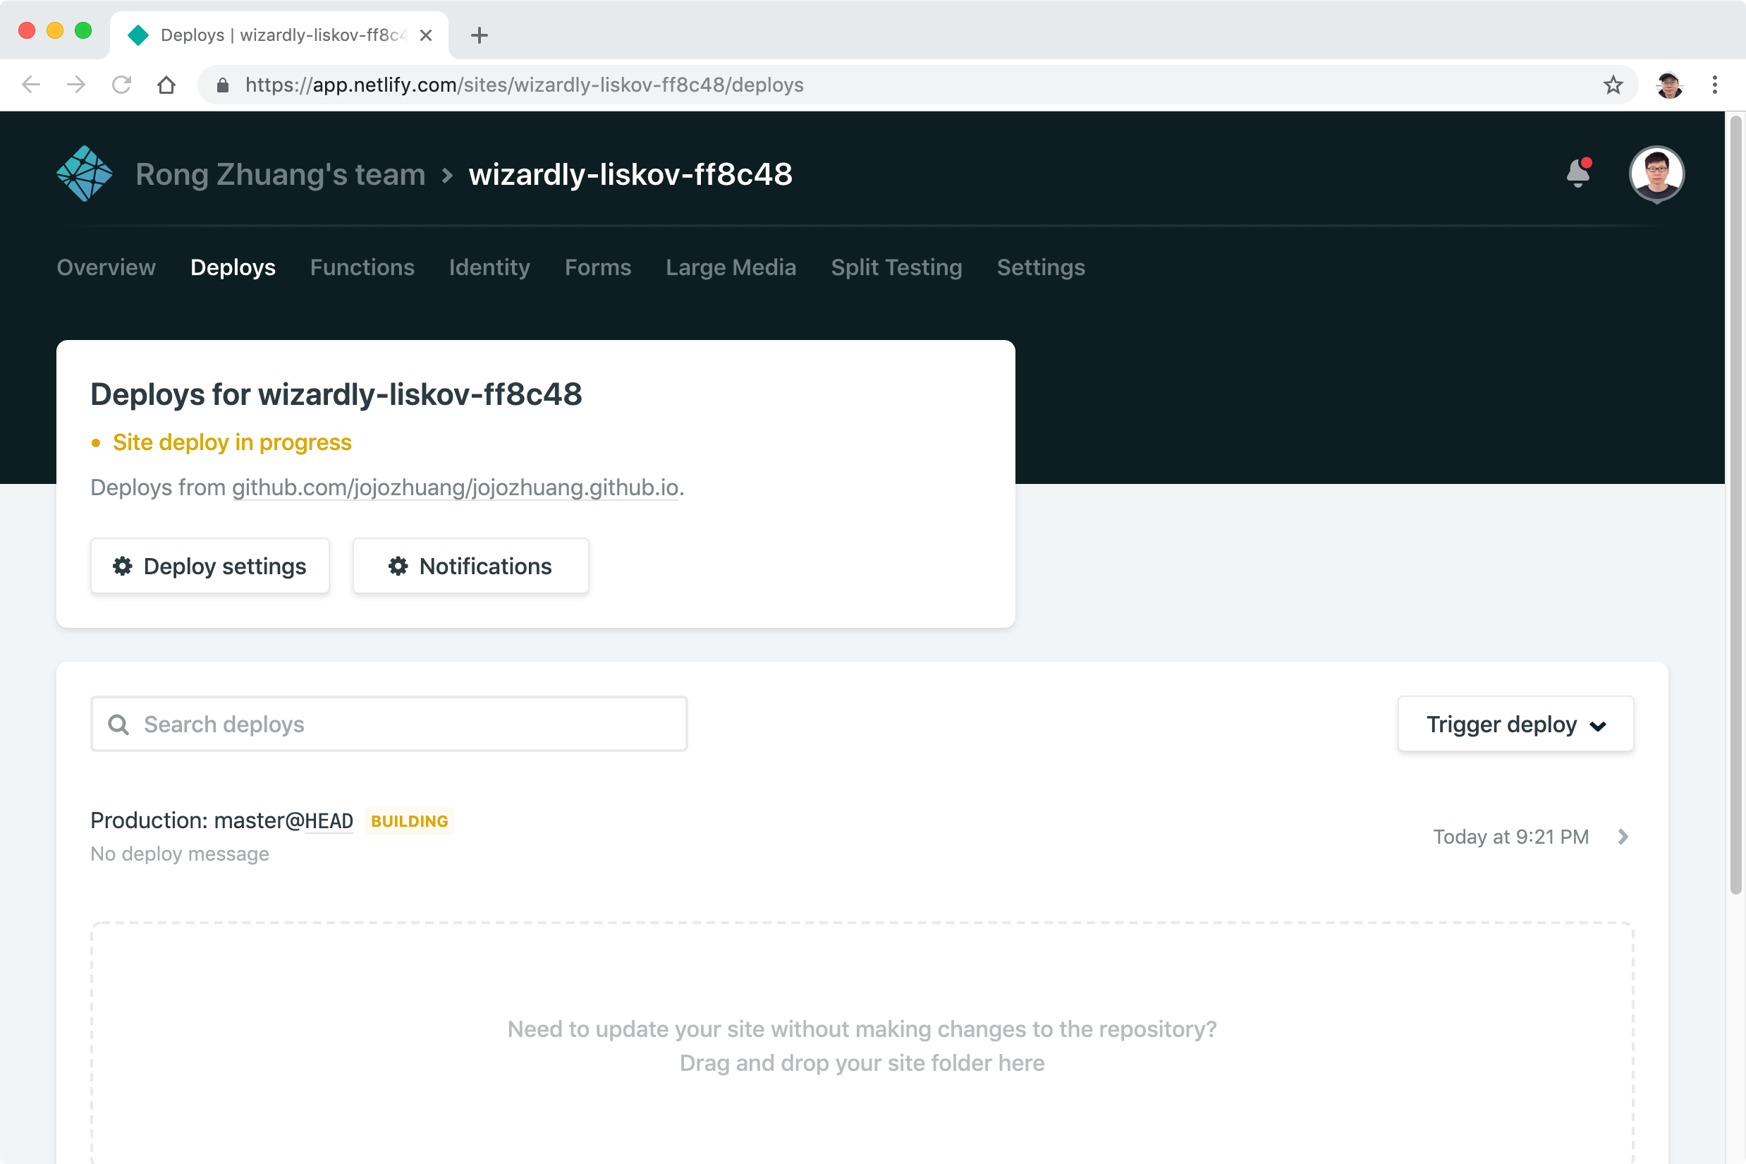Image resolution: width=1746 pixels, height=1164 pixels.
Task: Open the Chrome profile avatar
Action: (1669, 85)
